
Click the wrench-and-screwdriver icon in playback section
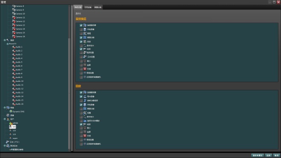coord(85,113)
